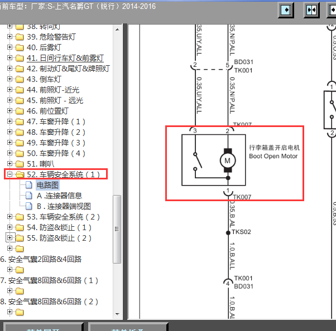Expand folder 44. 前照灯-近光
Image resolution: width=336 pixels, height=331 pixels.
9,89
